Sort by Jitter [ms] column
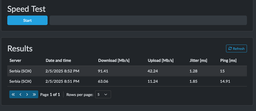The image size is (256, 111). (198, 61)
